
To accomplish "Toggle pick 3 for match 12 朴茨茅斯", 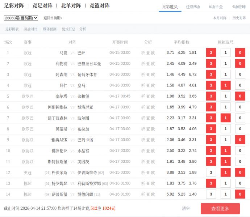I will (211, 173).
